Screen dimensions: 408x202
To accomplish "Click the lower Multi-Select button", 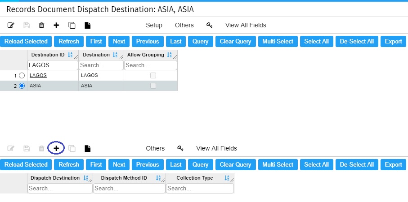I will [x=278, y=165].
